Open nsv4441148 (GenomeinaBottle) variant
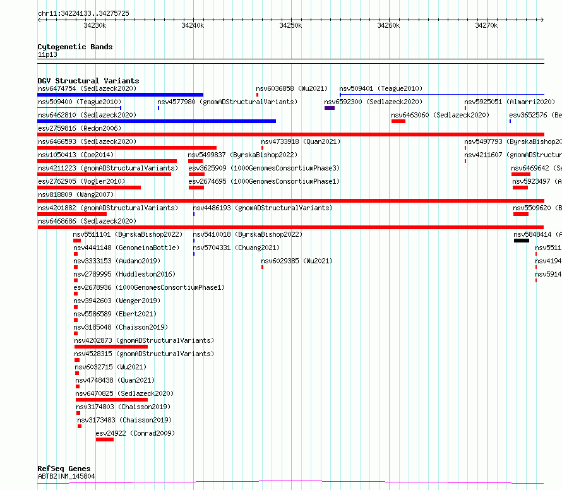 coord(126,248)
